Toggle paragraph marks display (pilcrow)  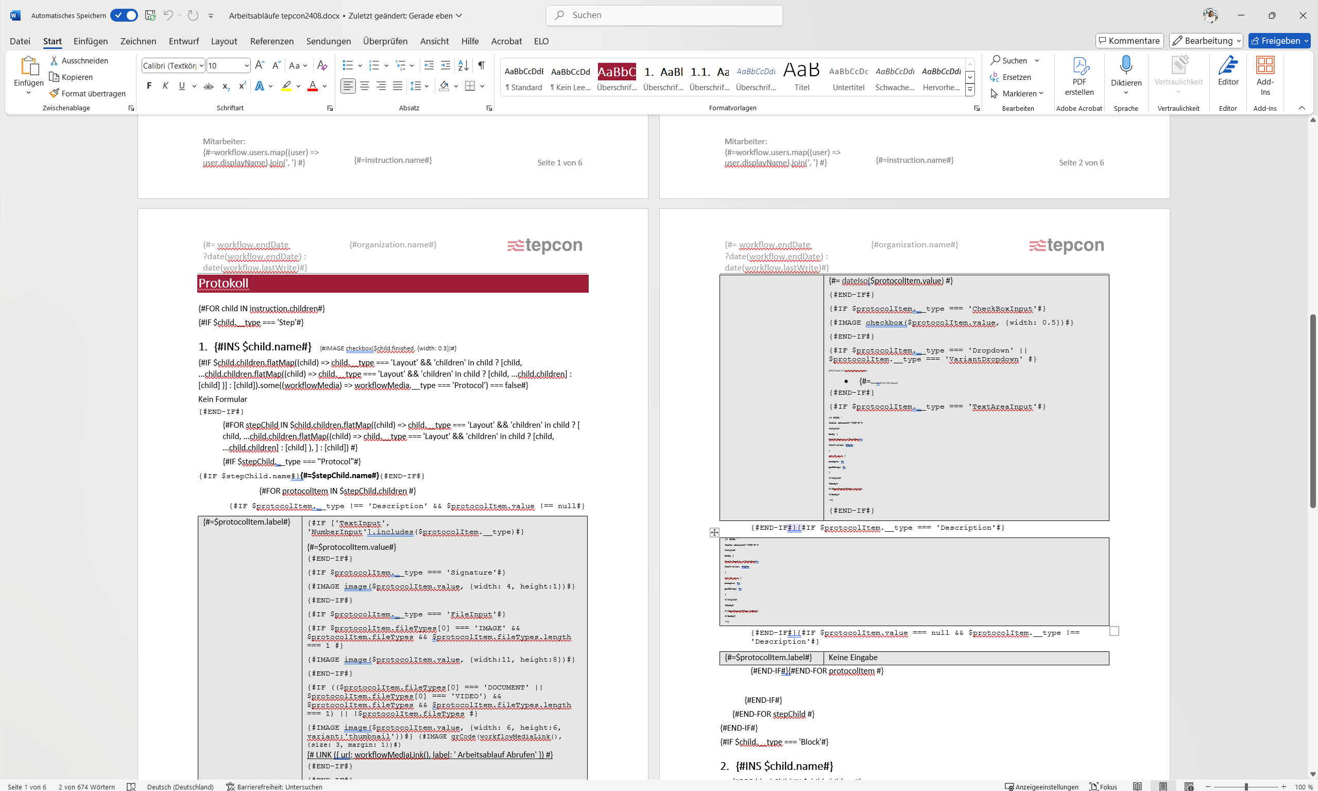point(481,65)
